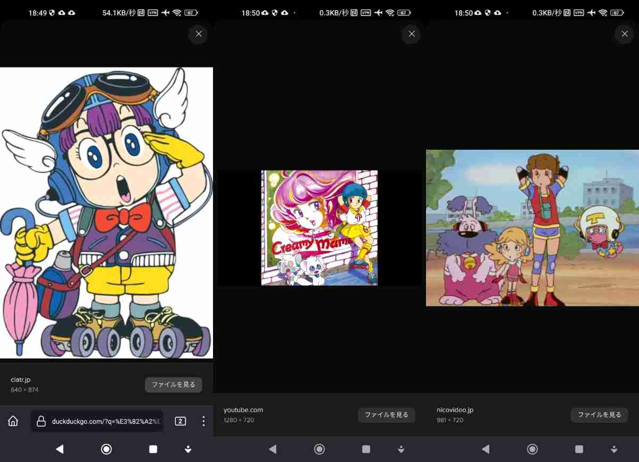Tap the back arrow below the youtube.com panel
The image size is (639, 462).
(x=272, y=449)
